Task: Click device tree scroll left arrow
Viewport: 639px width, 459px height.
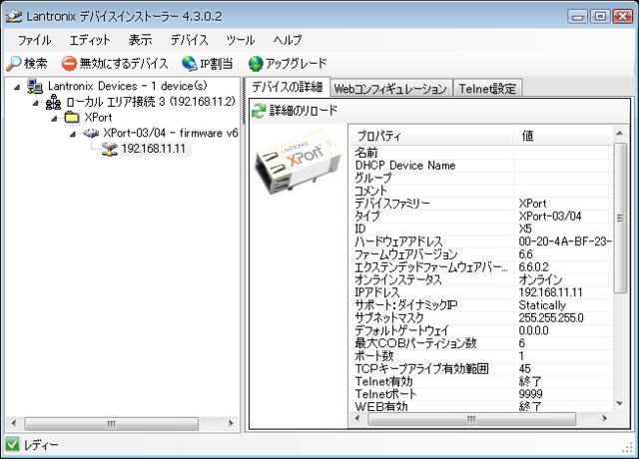Action: 14,423
